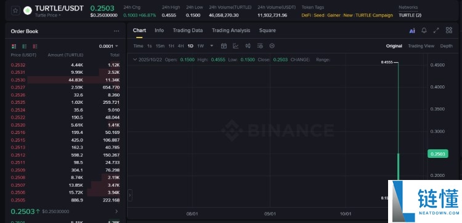This screenshot has width=462, height=223.
Task: Switch to Depth chart
Action: click(447, 46)
